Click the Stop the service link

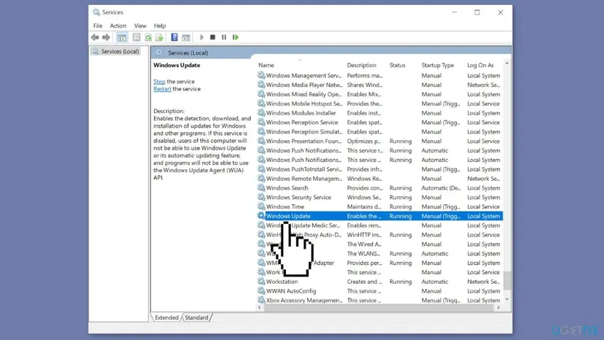[x=159, y=81]
